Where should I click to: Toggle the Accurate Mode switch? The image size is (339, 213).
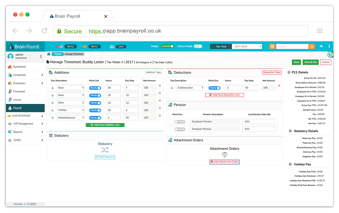(167, 46)
